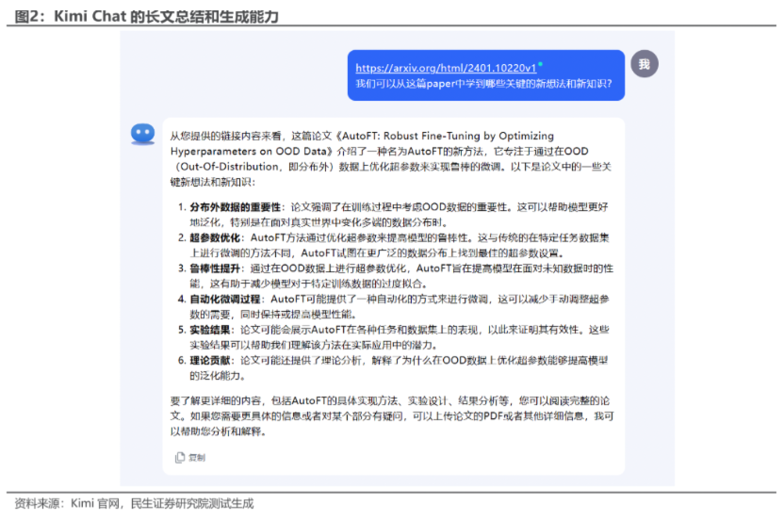The height and width of the screenshot is (520, 784).
Task: Click the blue Kimi bot avatar
Action: 143,134
